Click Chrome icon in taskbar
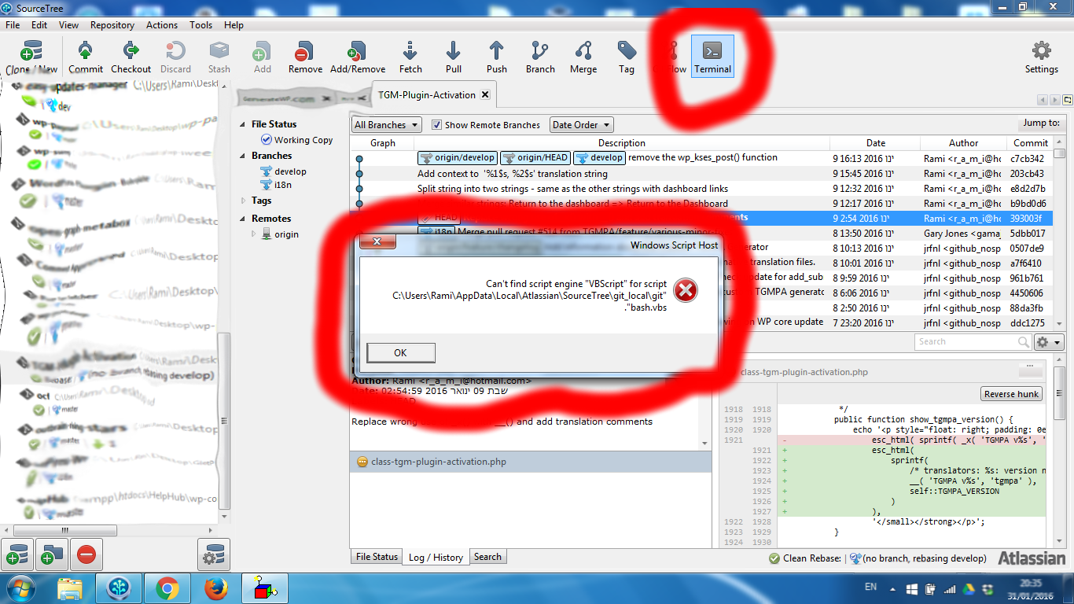Image resolution: width=1074 pixels, height=604 pixels. [167, 588]
